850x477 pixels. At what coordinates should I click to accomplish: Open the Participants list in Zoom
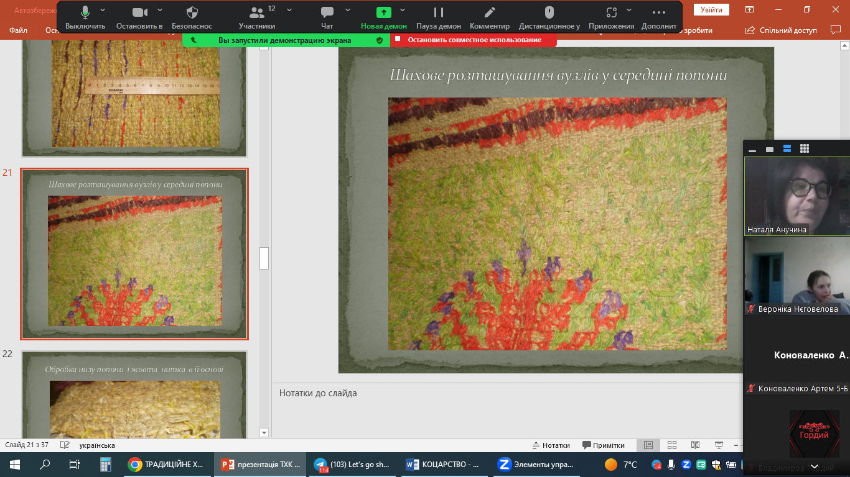pos(257,17)
